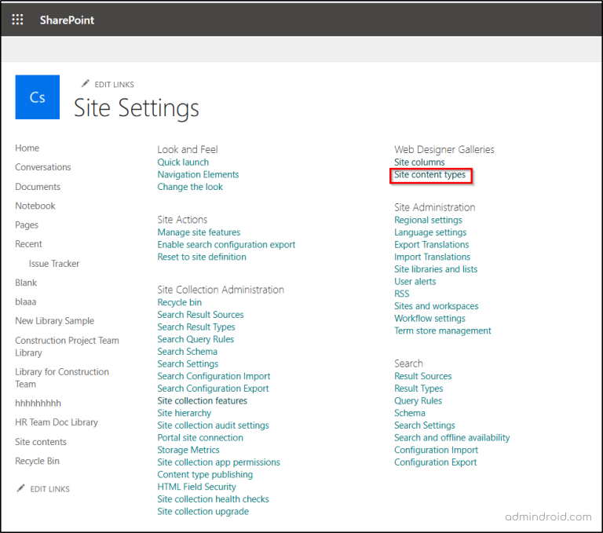The image size is (603, 533).
Task: Open Storage Metrics
Action: point(188,450)
